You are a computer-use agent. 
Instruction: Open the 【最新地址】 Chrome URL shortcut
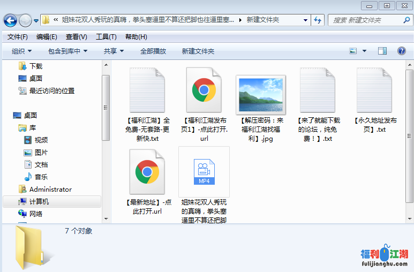point(147,172)
